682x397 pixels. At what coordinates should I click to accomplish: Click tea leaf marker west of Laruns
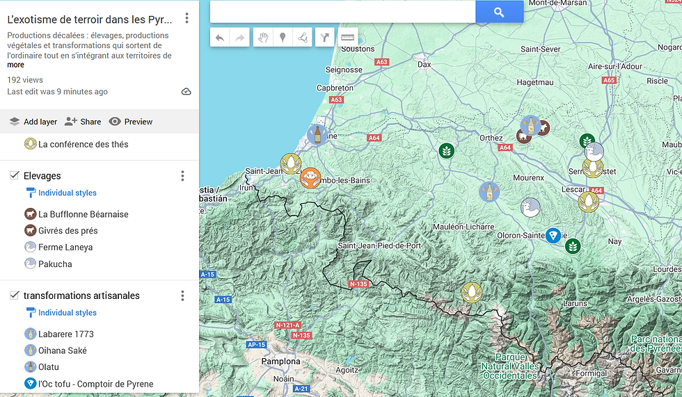pos(472,292)
